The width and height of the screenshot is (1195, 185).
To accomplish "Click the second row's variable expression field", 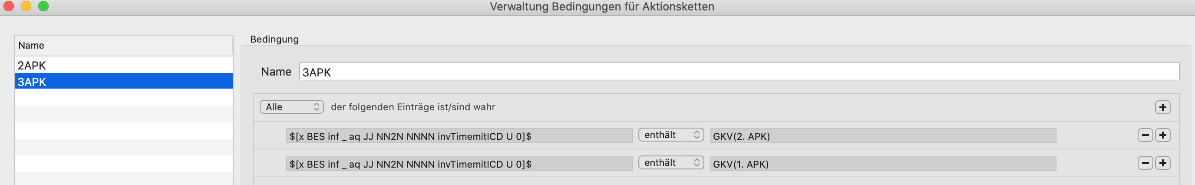I will 459,164.
